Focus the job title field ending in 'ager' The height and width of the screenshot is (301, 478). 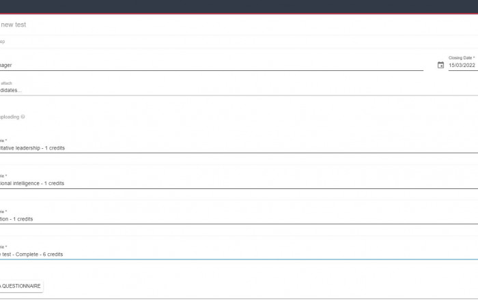(x=212, y=66)
